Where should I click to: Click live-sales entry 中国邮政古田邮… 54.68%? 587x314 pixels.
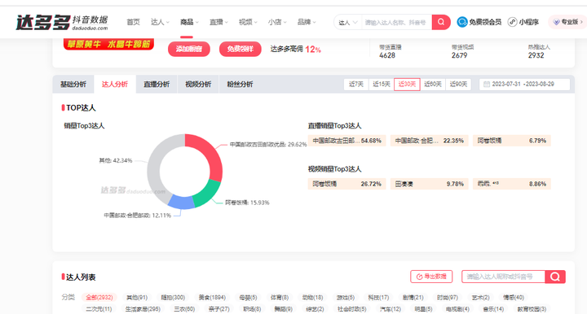(x=347, y=141)
